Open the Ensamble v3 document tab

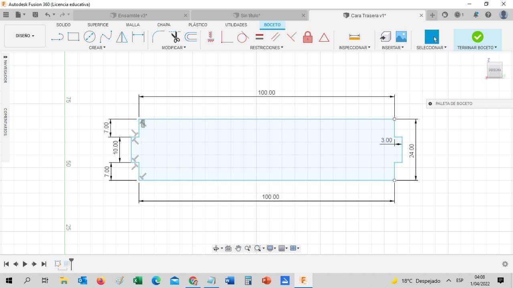132,16
